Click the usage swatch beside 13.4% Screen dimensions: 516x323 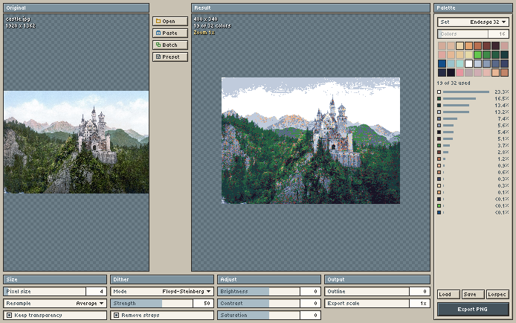click(439, 106)
